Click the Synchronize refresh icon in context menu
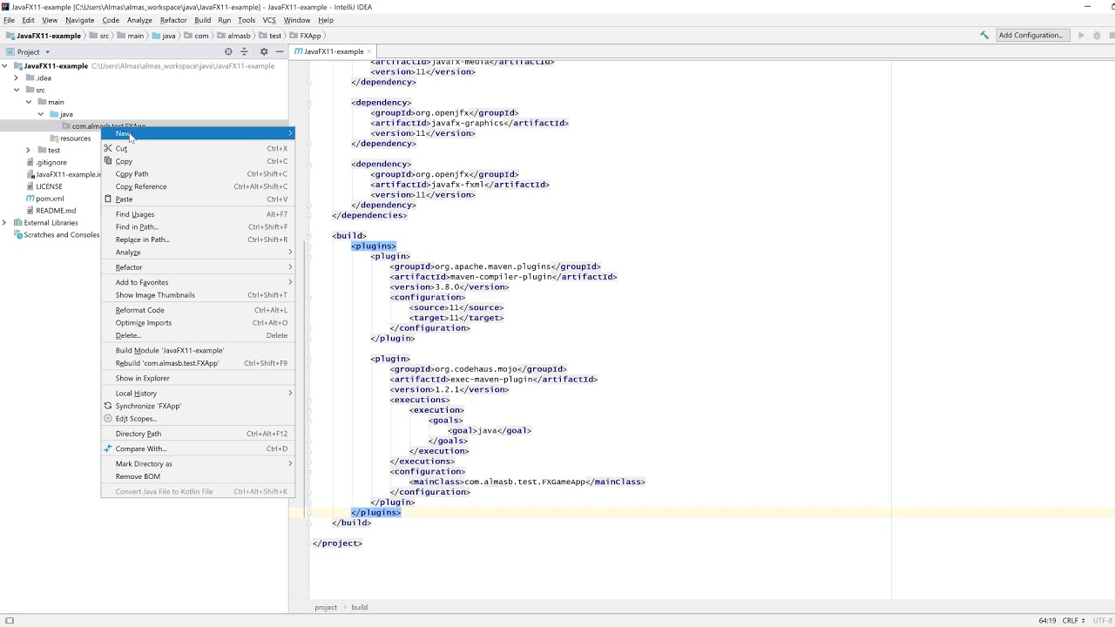 coord(108,406)
